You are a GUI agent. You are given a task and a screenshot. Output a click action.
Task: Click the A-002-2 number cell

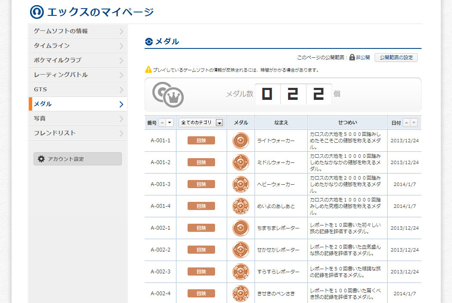click(160, 250)
